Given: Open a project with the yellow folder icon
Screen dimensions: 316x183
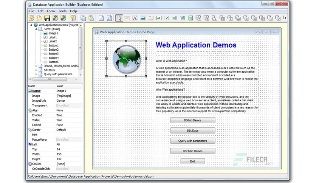Looking at the screenshot, I should [x=39, y=18].
